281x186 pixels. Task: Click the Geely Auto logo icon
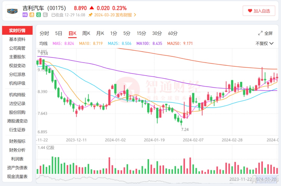tap(12, 11)
